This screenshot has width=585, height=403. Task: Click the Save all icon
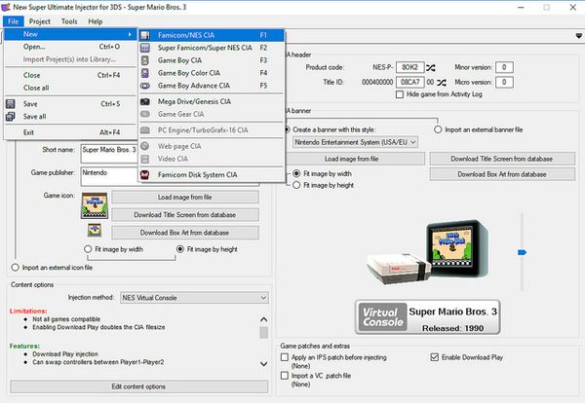tap(11, 117)
